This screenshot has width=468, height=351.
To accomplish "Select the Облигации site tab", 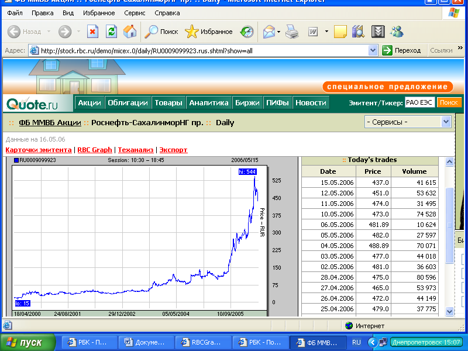I will [128, 103].
